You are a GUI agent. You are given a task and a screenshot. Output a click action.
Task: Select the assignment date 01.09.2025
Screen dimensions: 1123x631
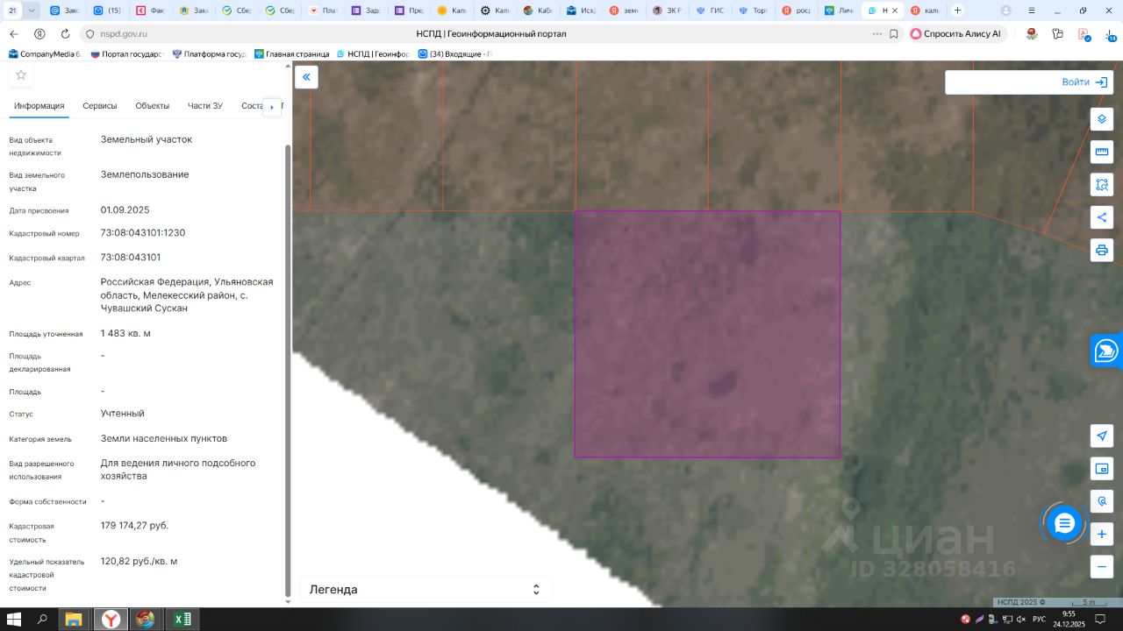click(x=125, y=210)
